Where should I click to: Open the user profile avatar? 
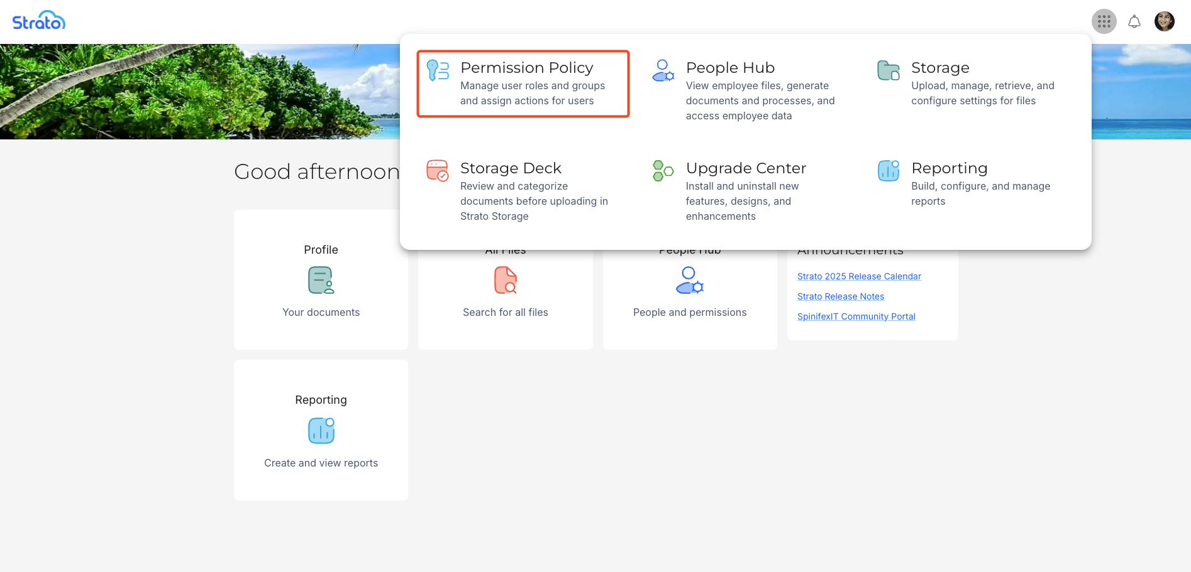[1164, 21]
